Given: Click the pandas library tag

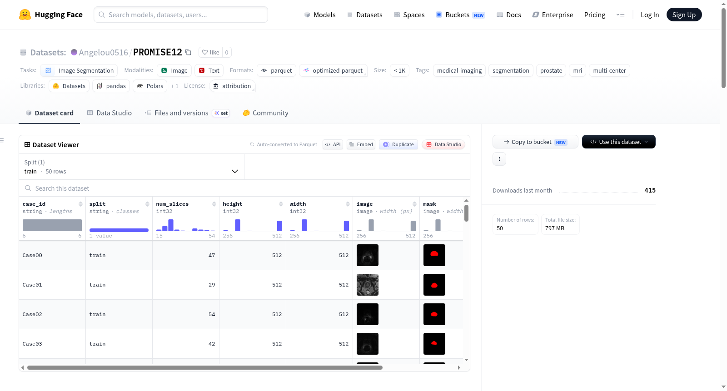Looking at the screenshot, I should pos(111,86).
